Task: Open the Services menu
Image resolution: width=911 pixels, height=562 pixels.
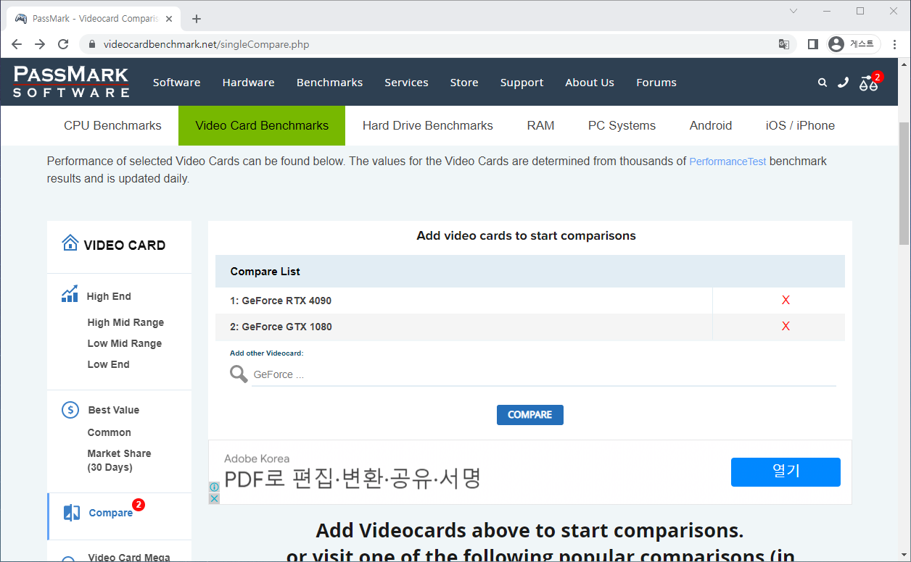Action: [406, 83]
